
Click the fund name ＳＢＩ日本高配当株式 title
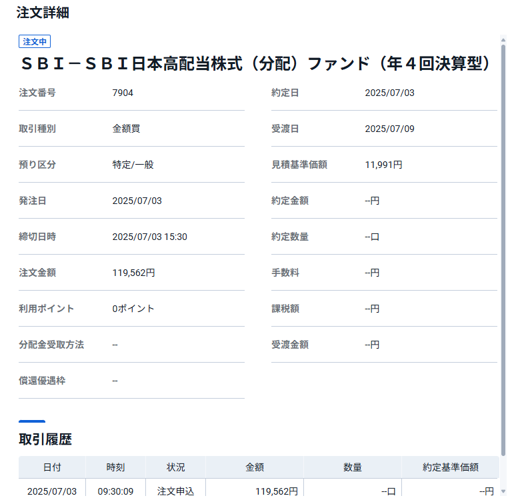255,63
